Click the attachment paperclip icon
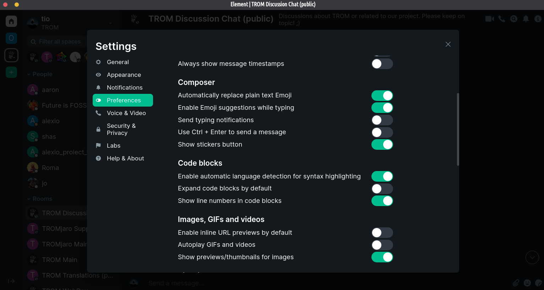 coord(516,283)
